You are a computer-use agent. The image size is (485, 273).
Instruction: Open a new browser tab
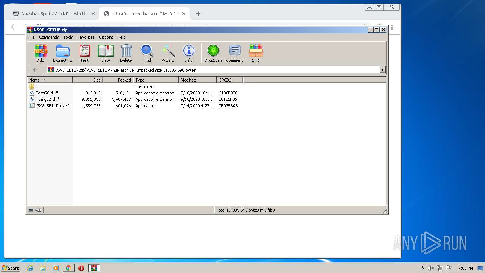click(x=198, y=14)
